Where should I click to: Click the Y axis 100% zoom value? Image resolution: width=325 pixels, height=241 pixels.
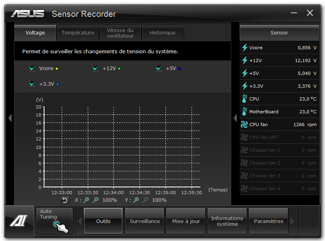[x=159, y=200]
